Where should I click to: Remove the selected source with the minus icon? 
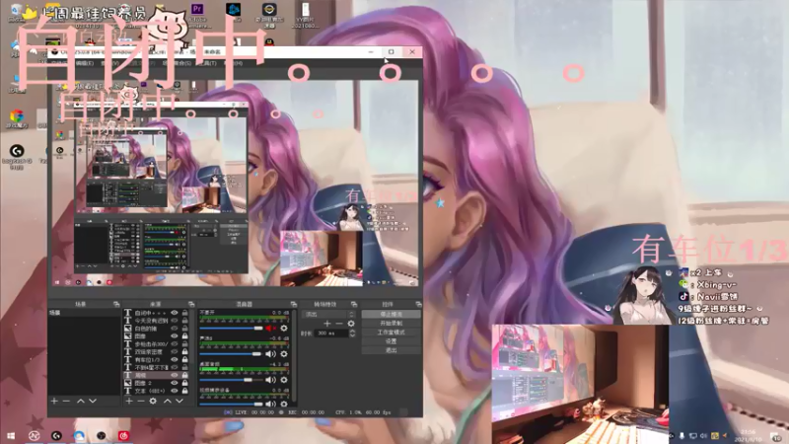click(x=141, y=401)
